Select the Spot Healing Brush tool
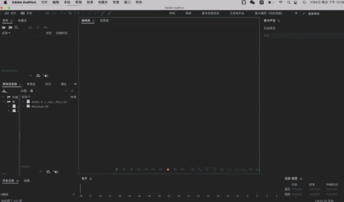The width and height of the screenshot is (344, 202). pos(109,14)
